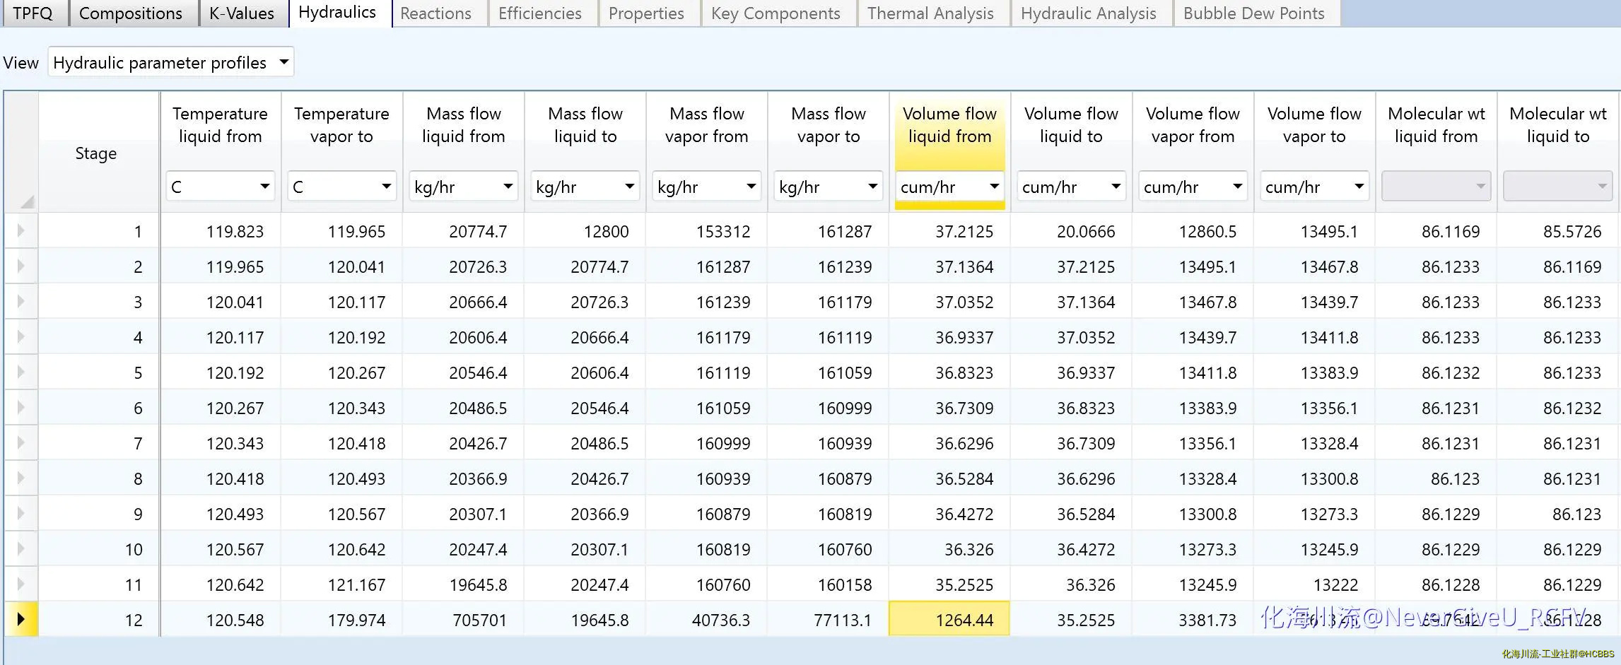The width and height of the screenshot is (1621, 665).
Task: Click vapor volume value 12860.5
Action: pos(1193,231)
